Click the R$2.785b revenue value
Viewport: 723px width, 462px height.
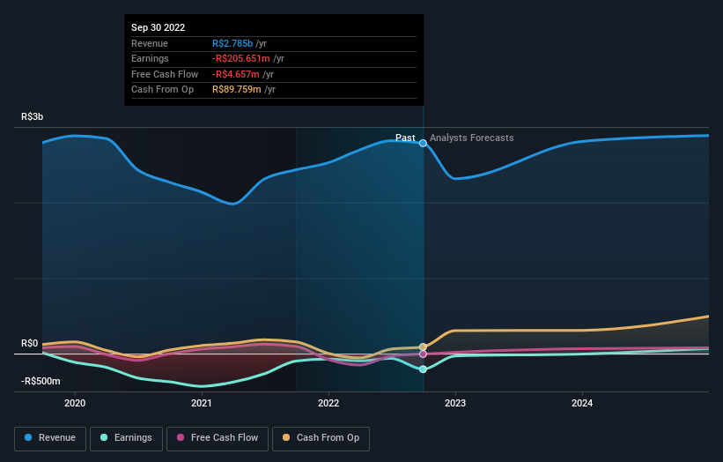tap(232, 43)
